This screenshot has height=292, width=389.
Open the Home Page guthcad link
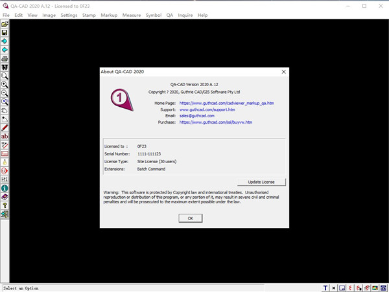pos(226,103)
